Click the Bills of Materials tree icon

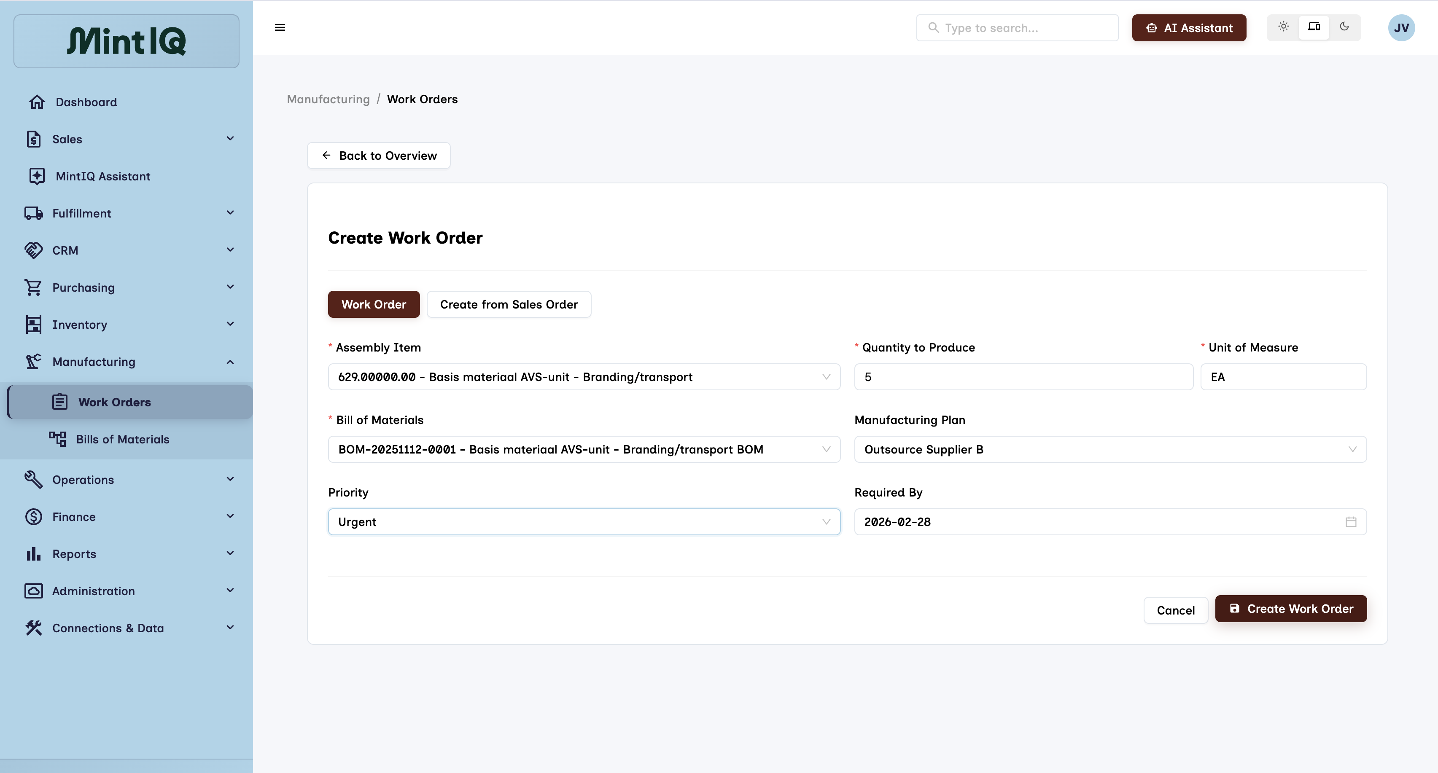(57, 439)
